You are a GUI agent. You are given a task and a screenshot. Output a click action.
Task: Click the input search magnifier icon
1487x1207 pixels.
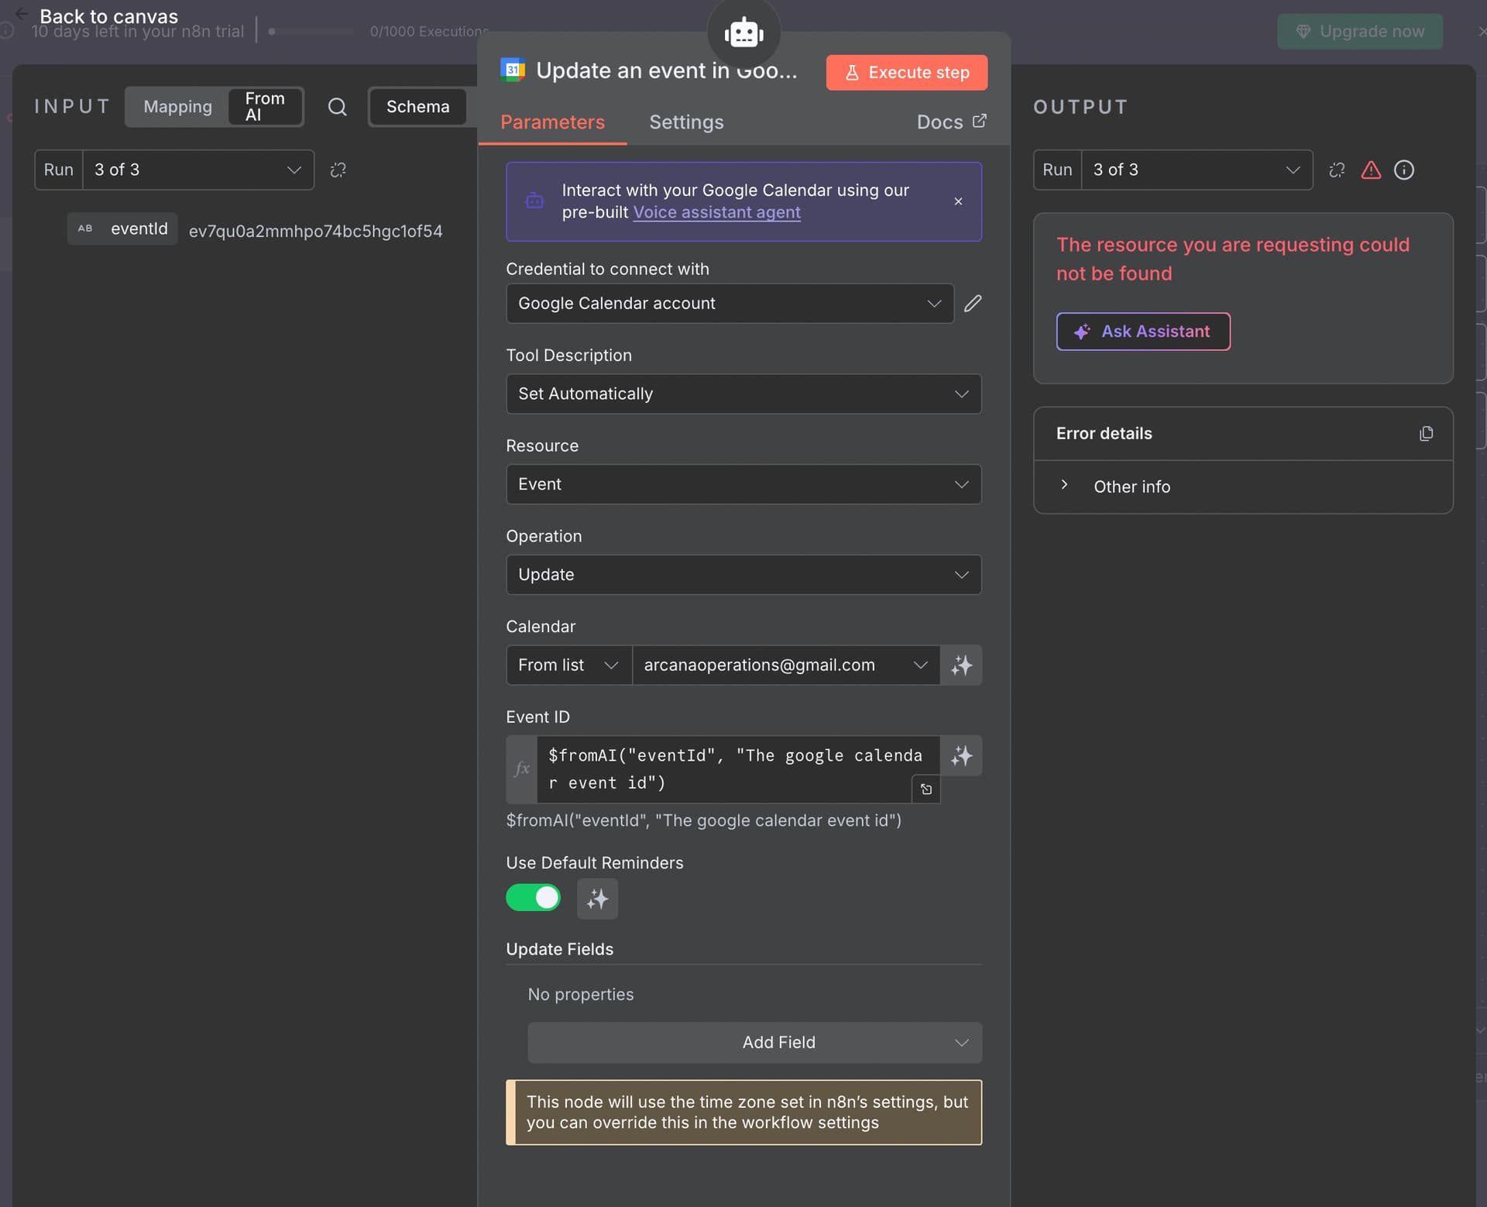tap(337, 107)
